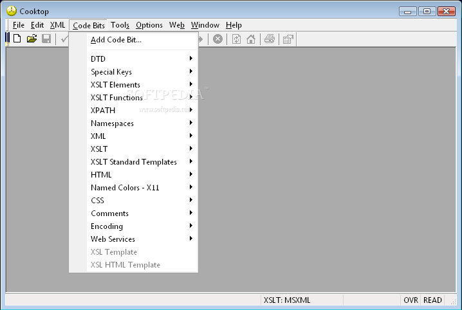Click the READ status bar indicator

(432, 300)
